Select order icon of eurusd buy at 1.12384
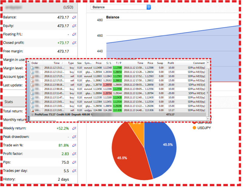Viewport: 243px width, 188px height. click(x=32, y=102)
